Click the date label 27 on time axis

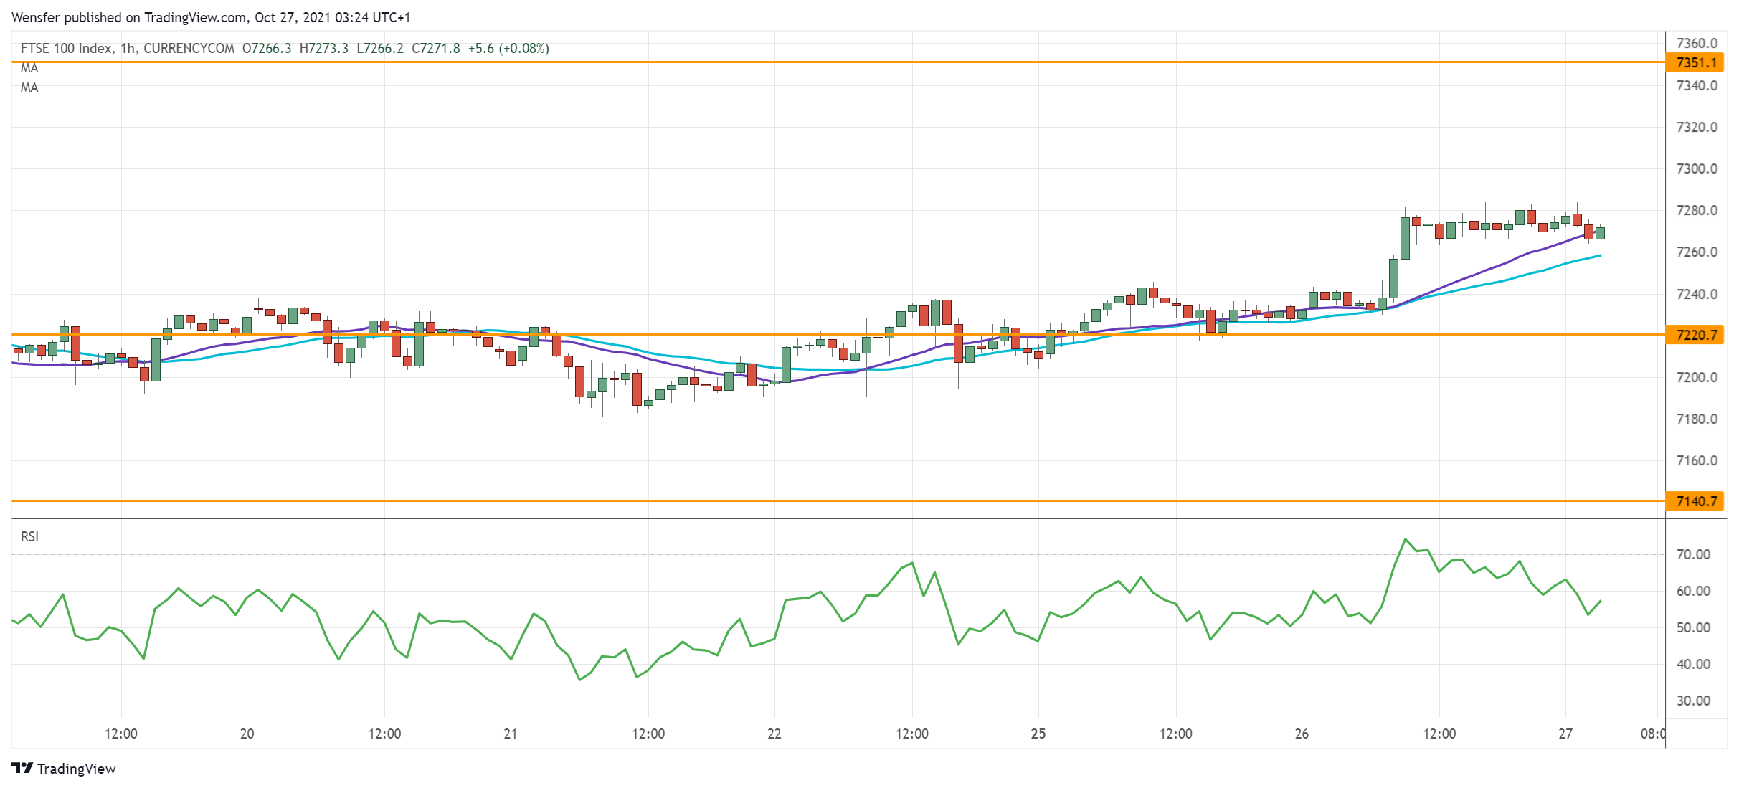pos(1565,734)
